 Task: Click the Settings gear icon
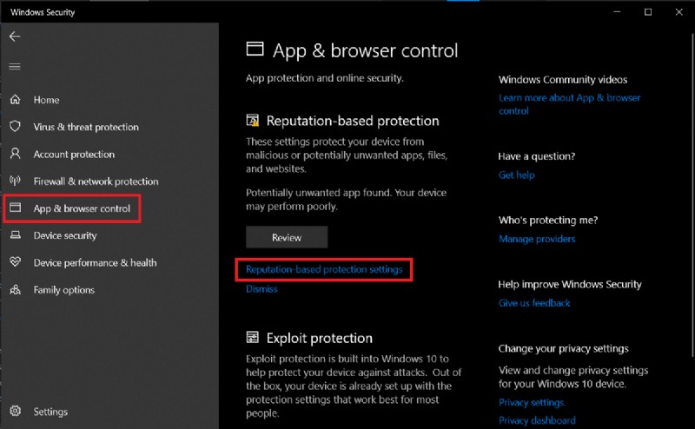15,411
